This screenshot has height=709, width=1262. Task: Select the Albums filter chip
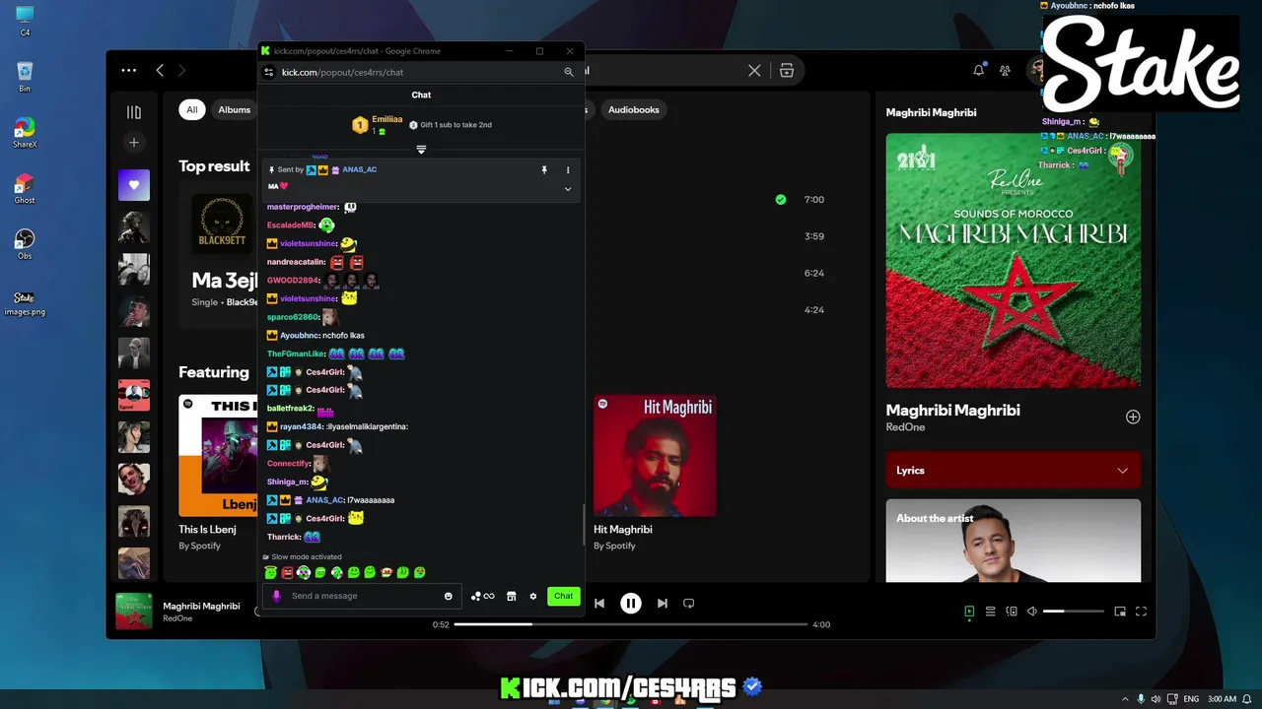234,109
